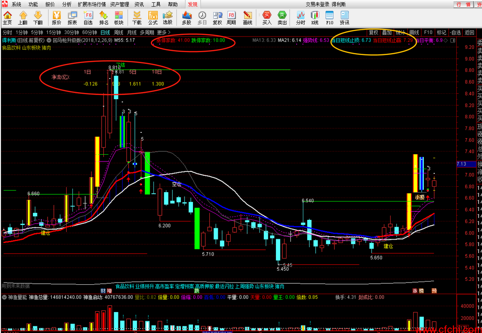Click the green 跌 tag below the chart
The width and height of the screenshot is (482, 333).
click(197, 291)
